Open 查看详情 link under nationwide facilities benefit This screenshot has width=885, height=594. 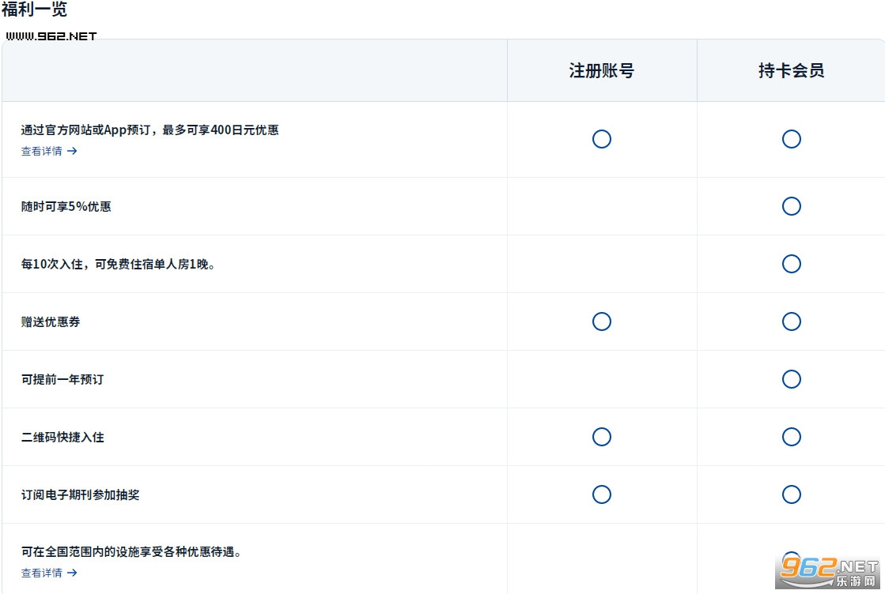point(42,573)
